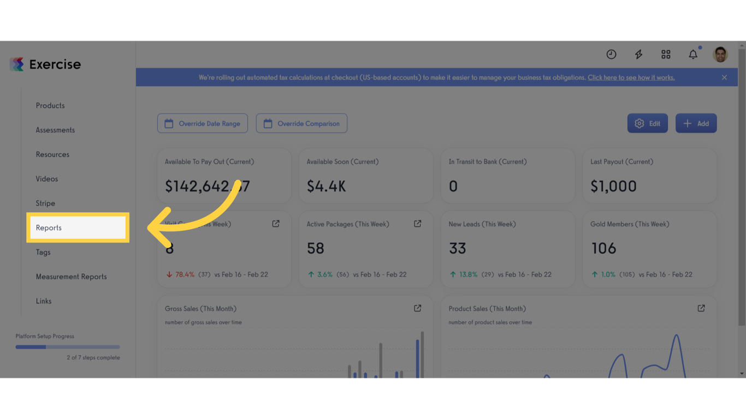
Task: Click the scrollbar down arrow
Action: pyautogui.click(x=742, y=374)
